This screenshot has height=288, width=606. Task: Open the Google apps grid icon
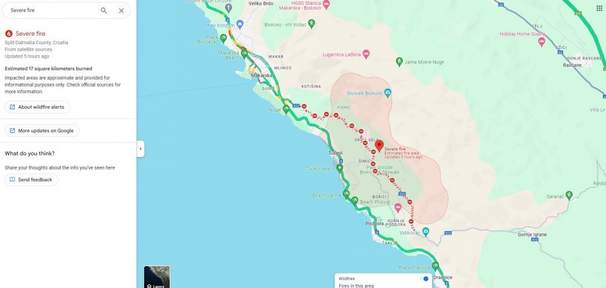point(599,8)
